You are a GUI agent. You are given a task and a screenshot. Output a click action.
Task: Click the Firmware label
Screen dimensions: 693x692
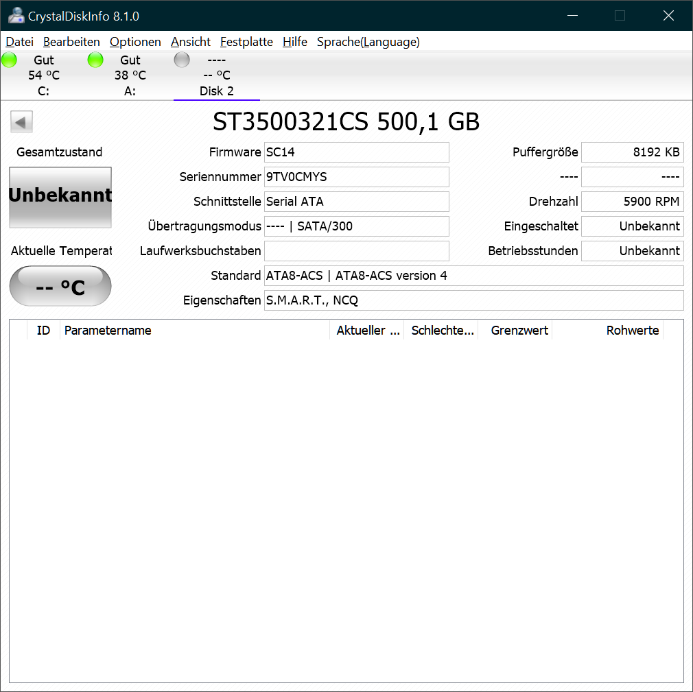pos(235,152)
